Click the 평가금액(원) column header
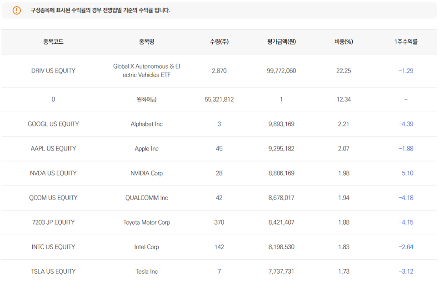This screenshot has height=286, width=439. (x=281, y=42)
